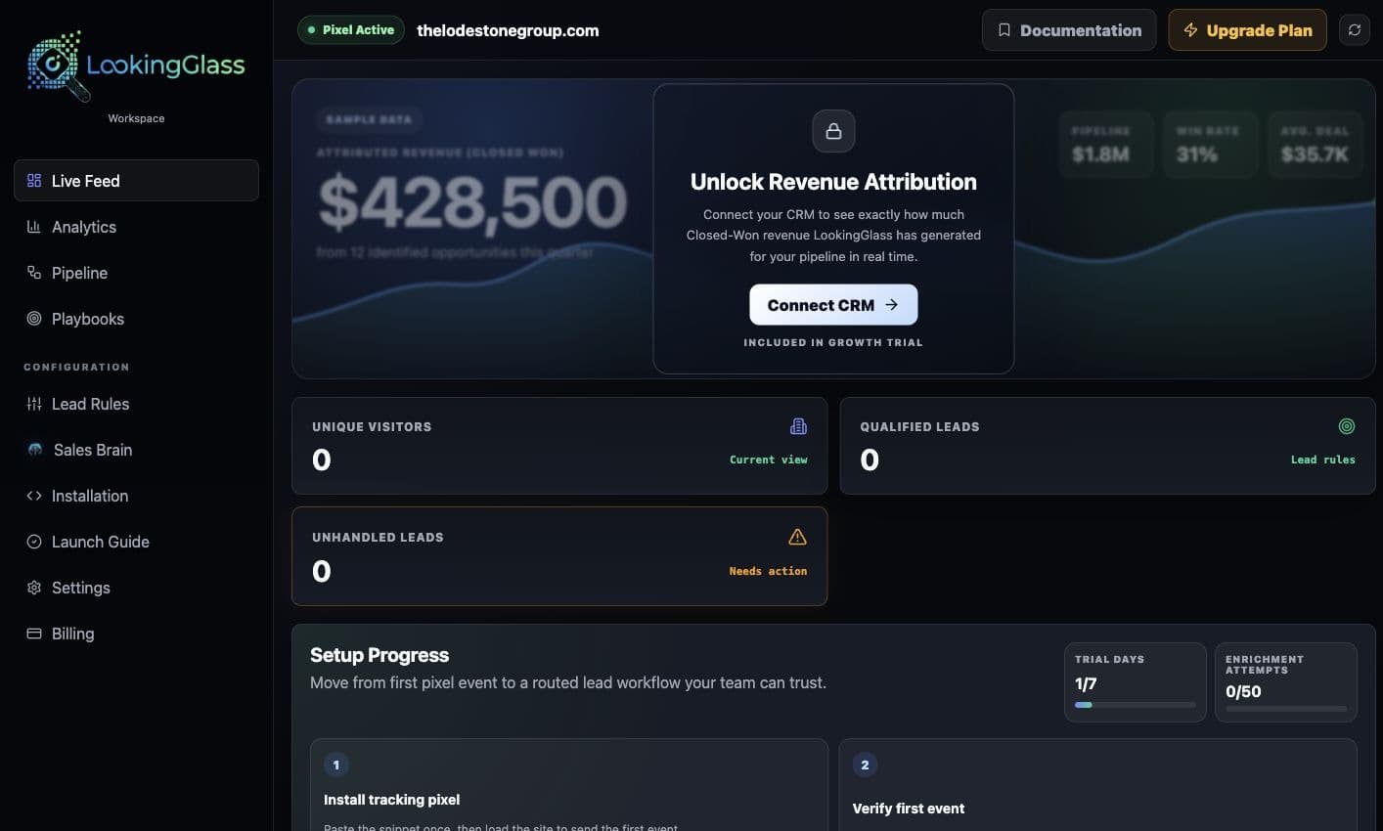The height and width of the screenshot is (831, 1383).
Task: Navigate to Playbooks
Action: pyautogui.click(x=136, y=319)
